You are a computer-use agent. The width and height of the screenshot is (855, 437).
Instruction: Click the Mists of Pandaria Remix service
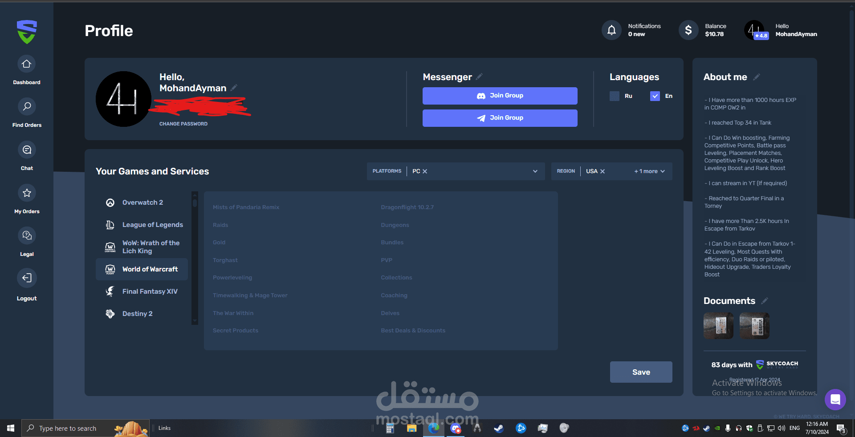point(246,207)
